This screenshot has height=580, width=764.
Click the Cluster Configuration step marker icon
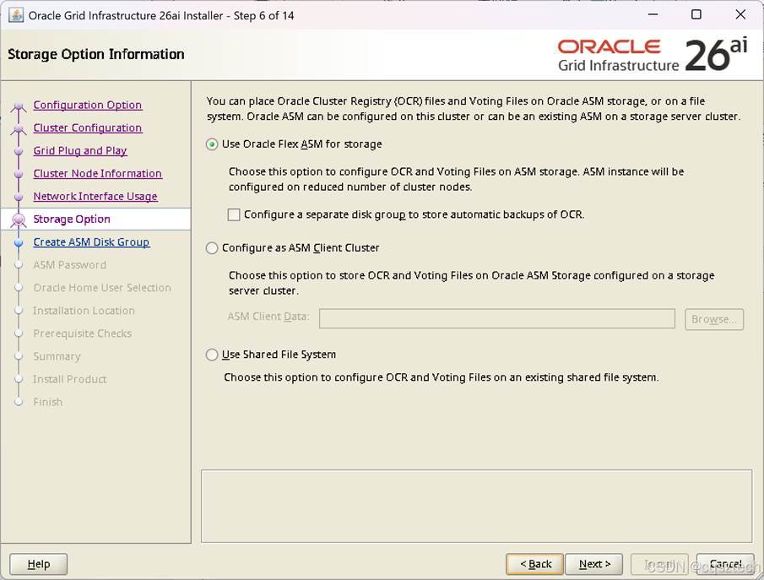(x=19, y=128)
